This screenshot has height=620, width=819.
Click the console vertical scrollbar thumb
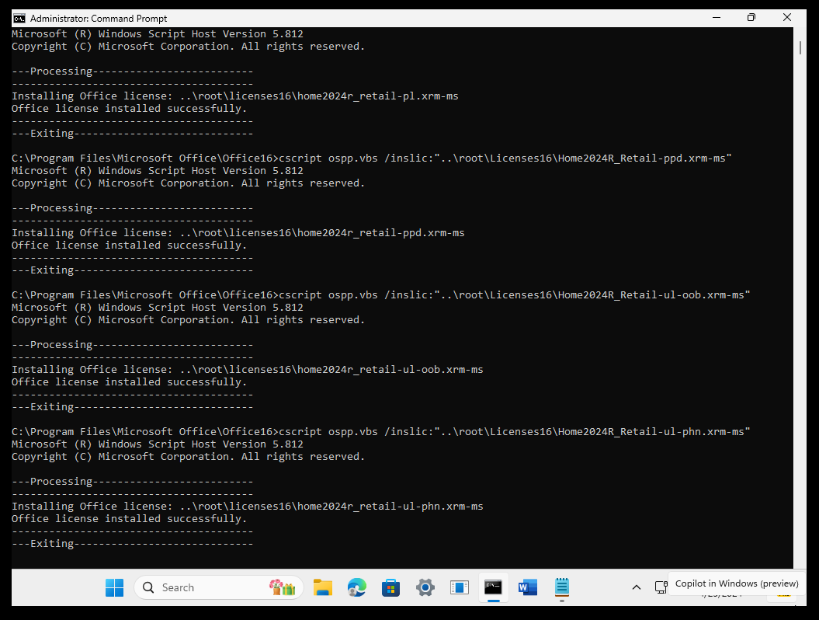coord(800,47)
